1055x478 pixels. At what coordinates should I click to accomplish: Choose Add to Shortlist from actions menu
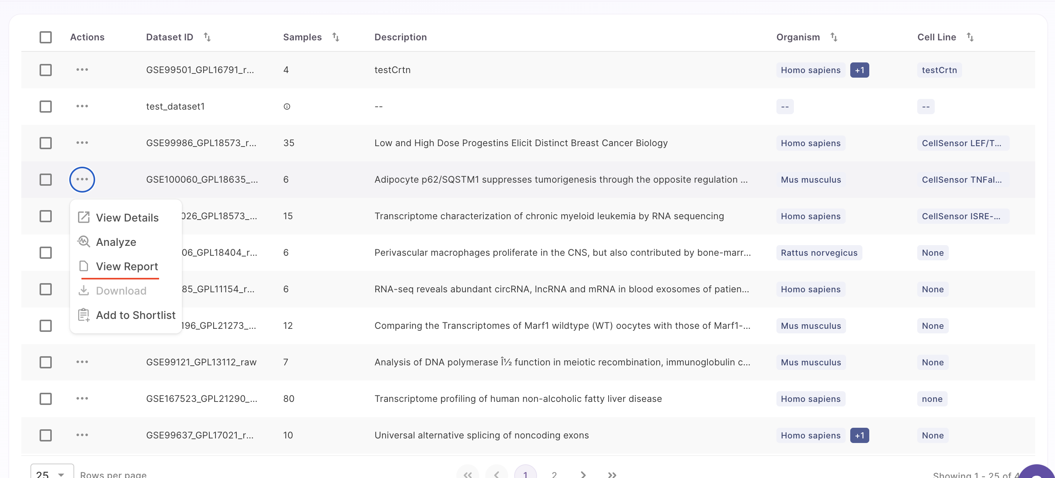[x=126, y=315]
